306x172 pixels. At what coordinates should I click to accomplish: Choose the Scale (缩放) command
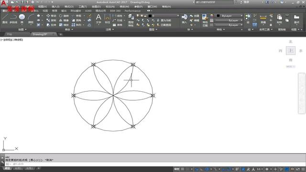point(64,25)
